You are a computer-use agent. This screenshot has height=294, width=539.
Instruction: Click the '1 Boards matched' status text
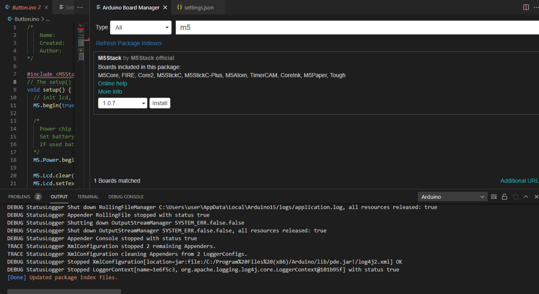click(x=117, y=181)
